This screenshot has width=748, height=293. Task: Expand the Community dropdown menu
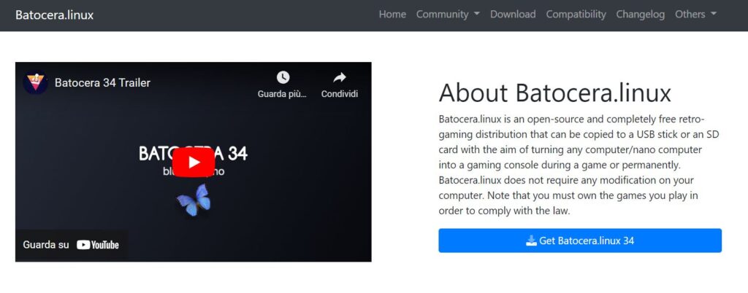448,15
